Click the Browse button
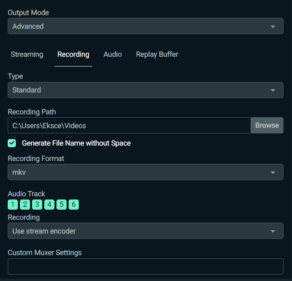The height and width of the screenshot is (281, 292). (267, 125)
